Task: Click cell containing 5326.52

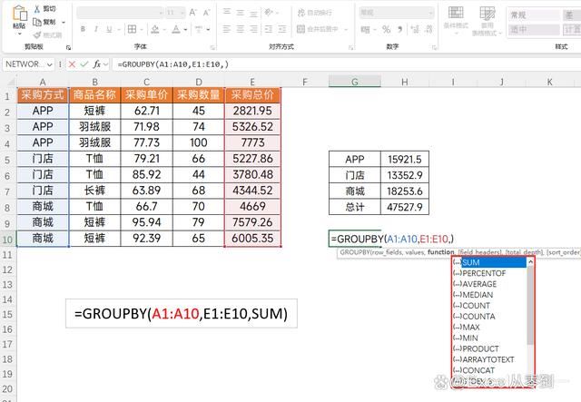Action: (252, 127)
